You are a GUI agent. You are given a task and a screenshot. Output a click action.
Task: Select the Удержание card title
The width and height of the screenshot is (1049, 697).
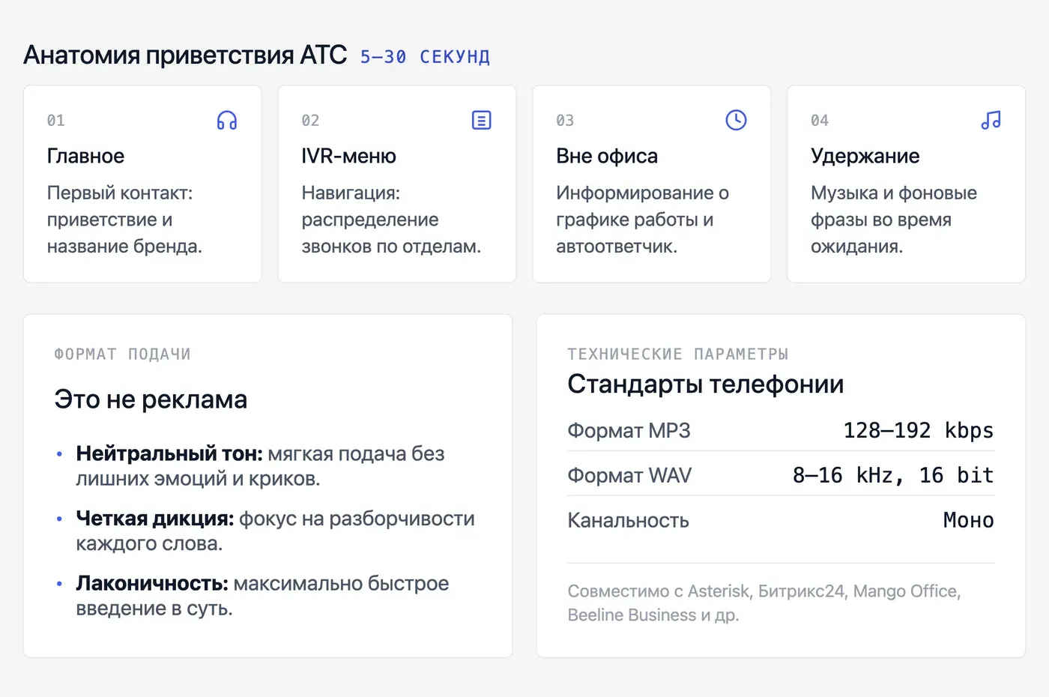[x=865, y=156]
